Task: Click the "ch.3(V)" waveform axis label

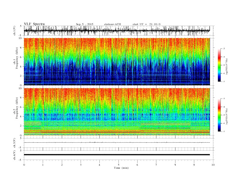Action: coord(15,143)
